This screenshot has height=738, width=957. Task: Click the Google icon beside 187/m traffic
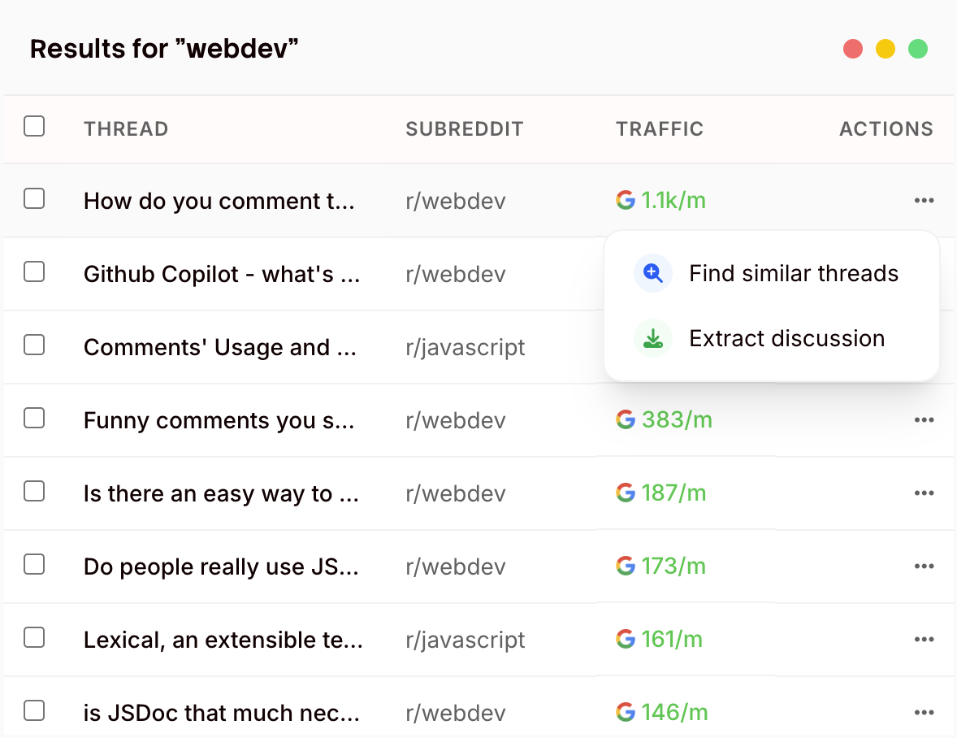pyautogui.click(x=625, y=493)
